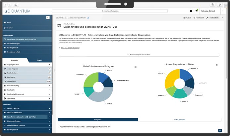The width and height of the screenshot is (230, 136).
Task: Expand 'Was sind Data Collections?' disclosure
Action: (x=69, y=48)
